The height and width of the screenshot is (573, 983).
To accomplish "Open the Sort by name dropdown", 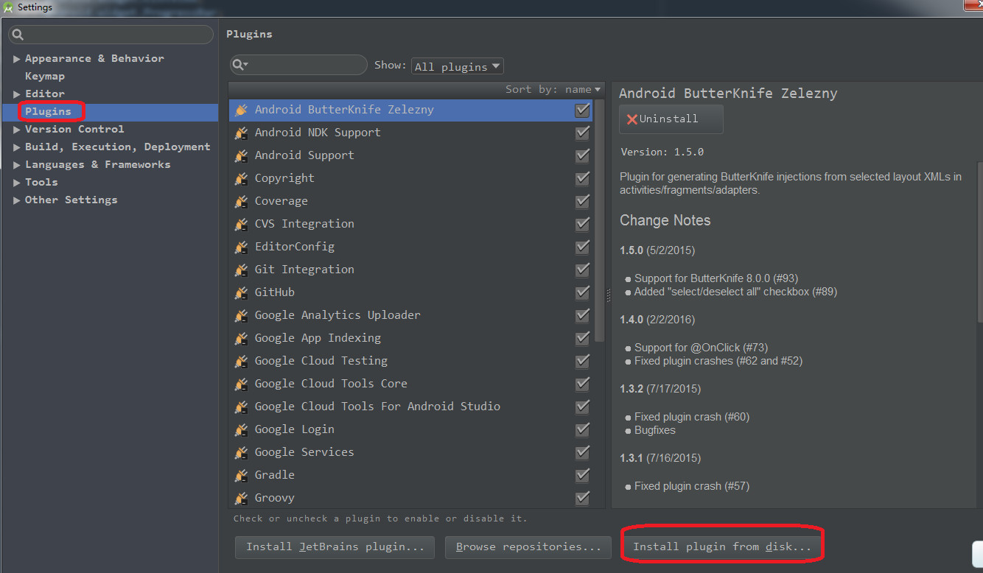I will (553, 89).
